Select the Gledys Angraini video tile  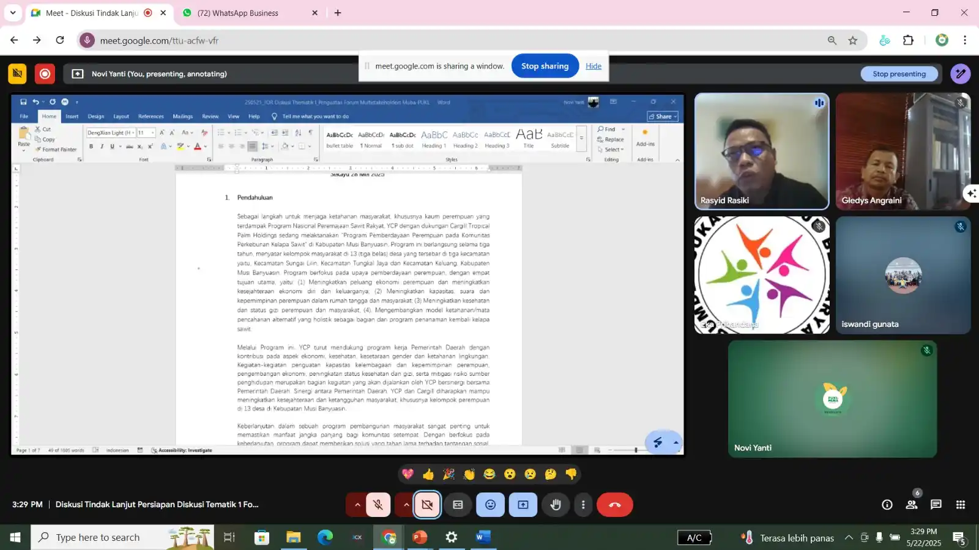click(903, 152)
